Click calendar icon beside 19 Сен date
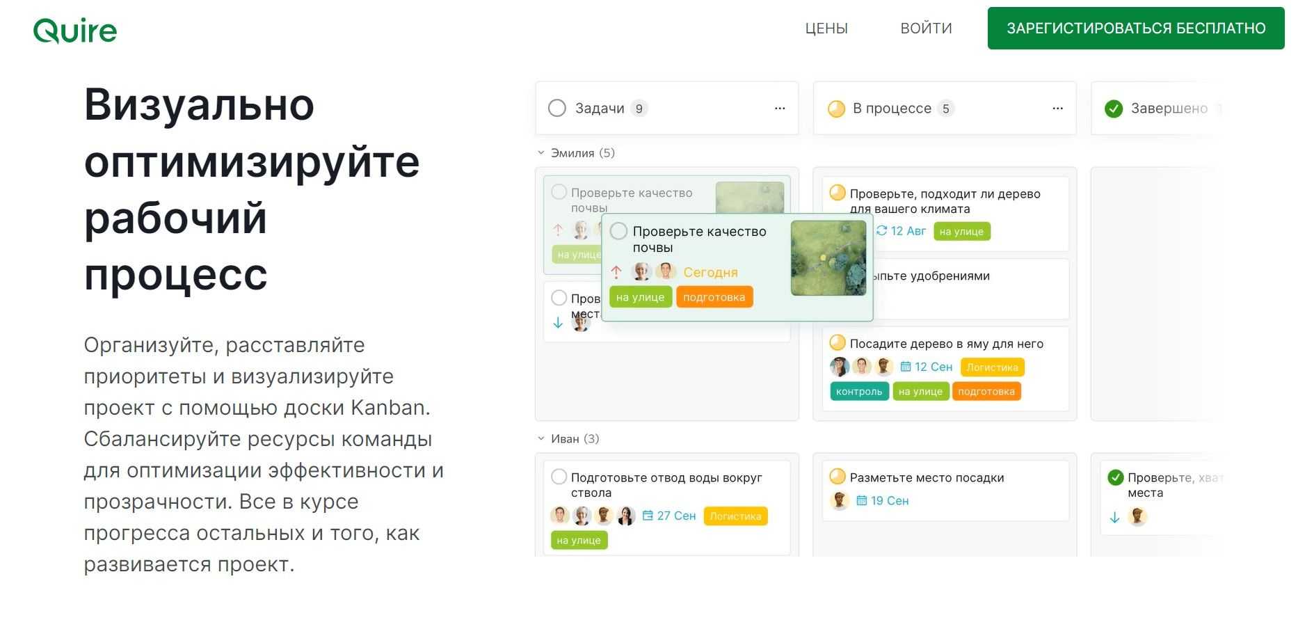1314x620 pixels. (x=861, y=500)
